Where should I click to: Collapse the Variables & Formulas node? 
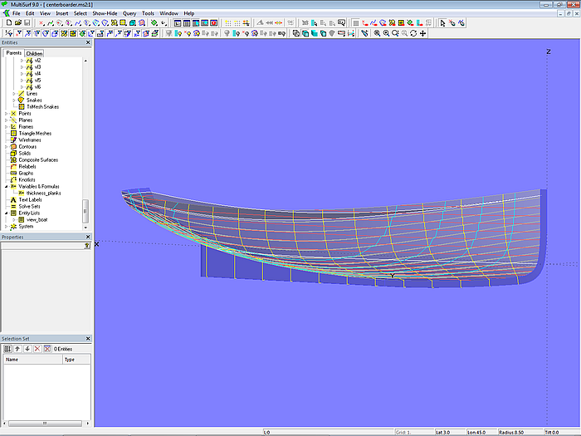[7, 187]
